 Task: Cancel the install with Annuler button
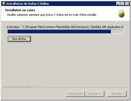coord(117,94)
